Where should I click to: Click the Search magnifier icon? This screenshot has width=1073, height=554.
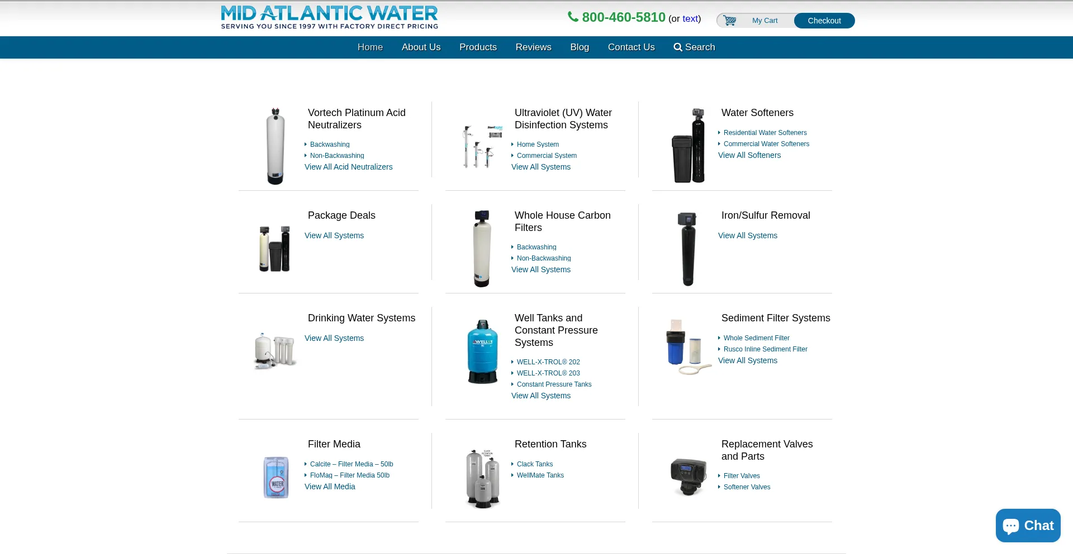[678, 47]
